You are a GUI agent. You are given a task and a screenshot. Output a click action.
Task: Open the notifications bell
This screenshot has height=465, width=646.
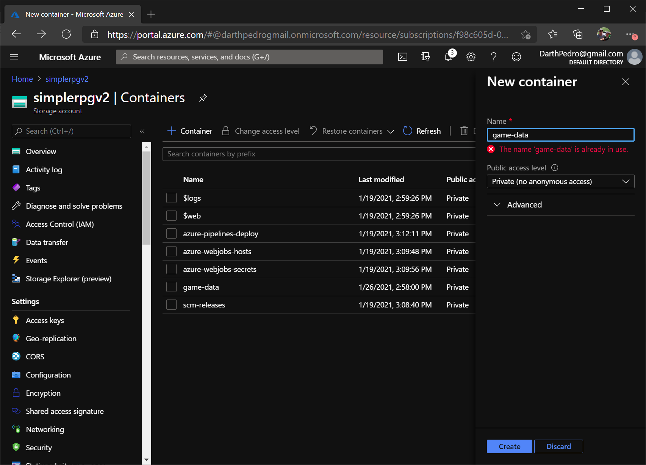click(x=448, y=57)
